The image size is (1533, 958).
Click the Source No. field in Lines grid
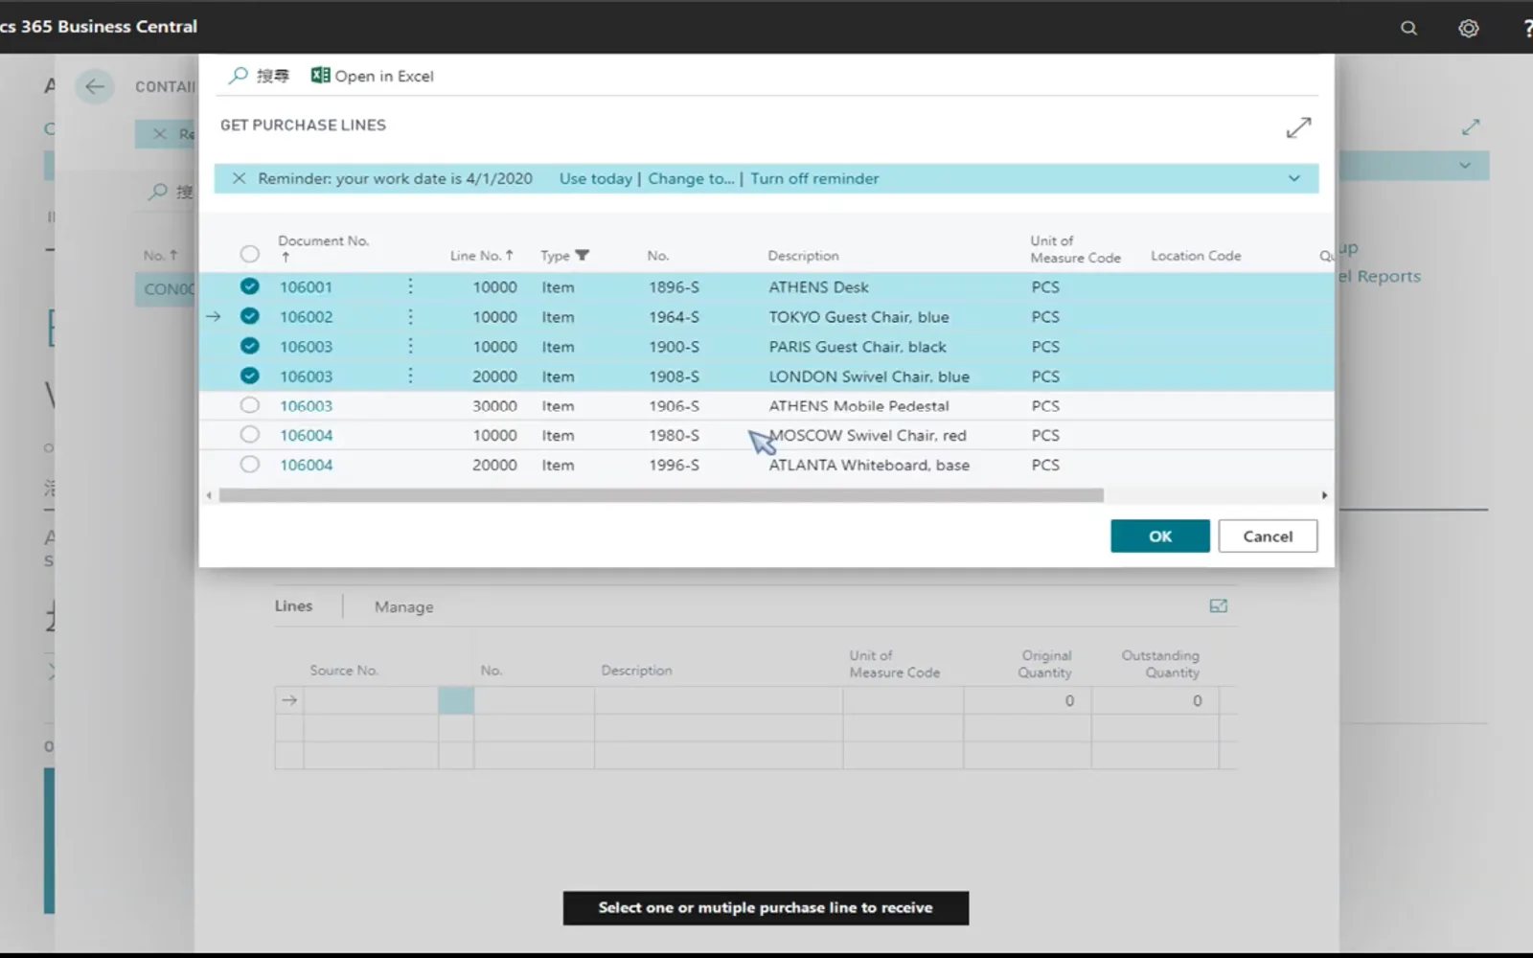coord(371,700)
